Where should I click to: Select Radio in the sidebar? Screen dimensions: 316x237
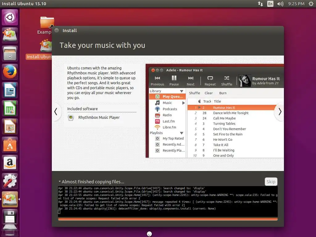pyautogui.click(x=167, y=115)
